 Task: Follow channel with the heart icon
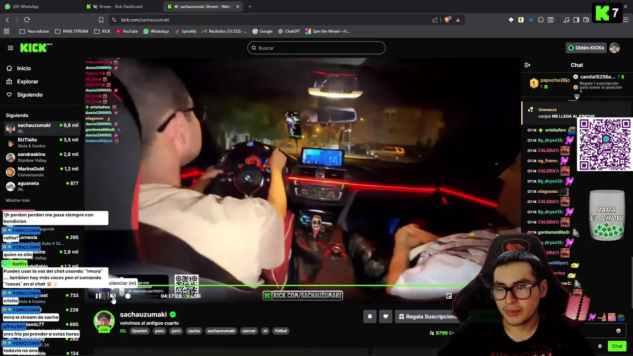point(386,316)
